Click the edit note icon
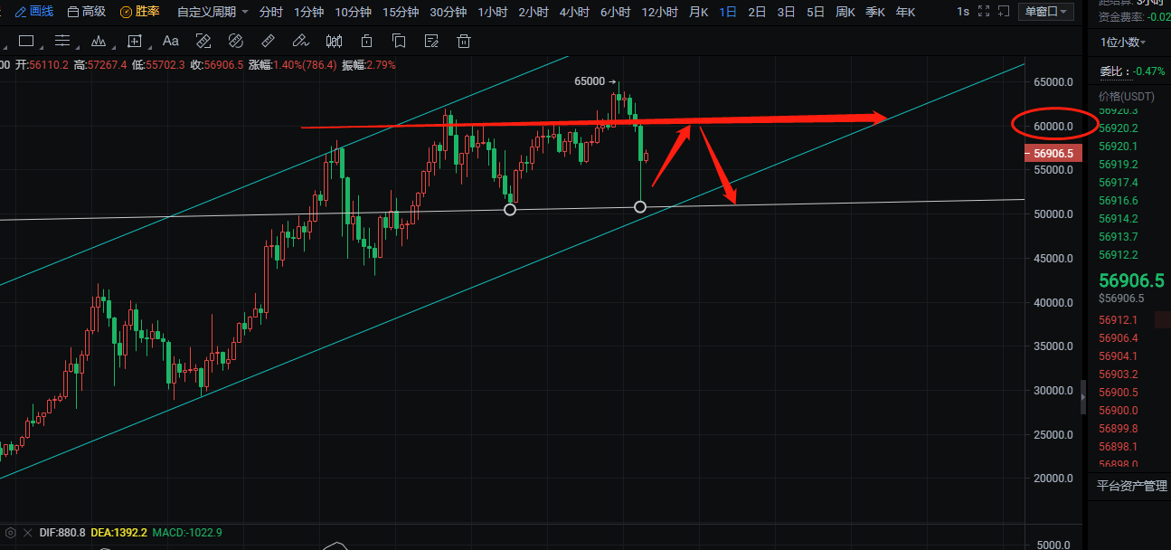 tap(431, 41)
